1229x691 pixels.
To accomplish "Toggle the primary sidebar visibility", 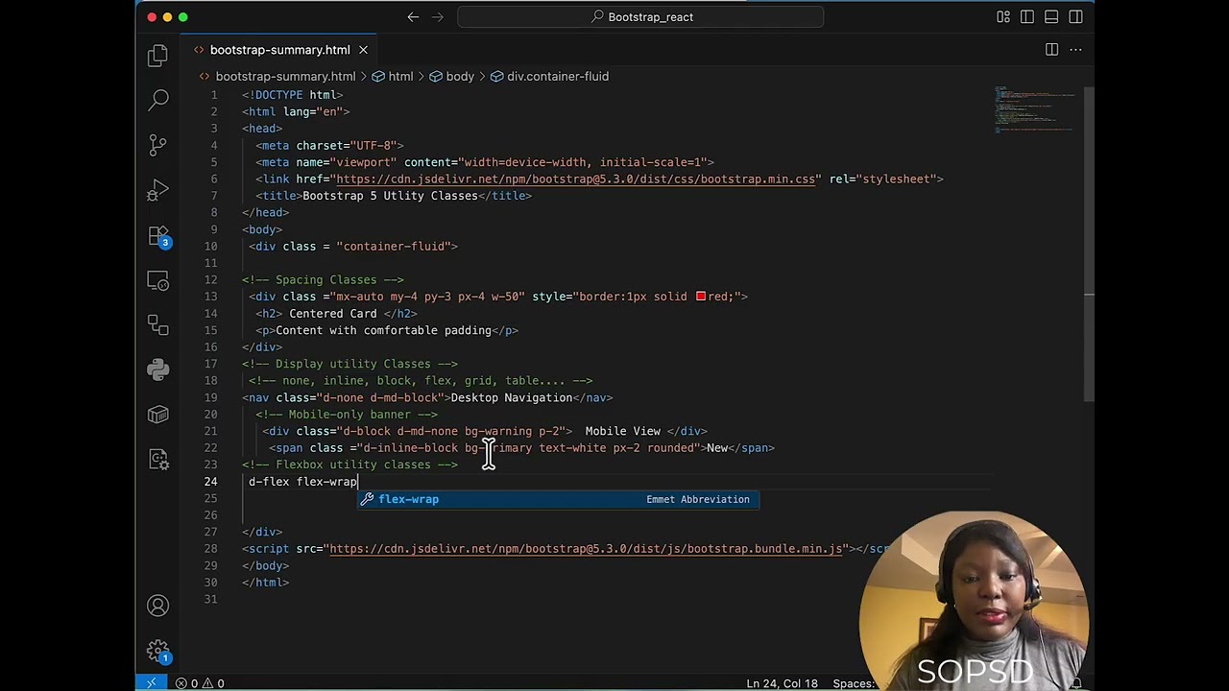I will pyautogui.click(x=1027, y=16).
